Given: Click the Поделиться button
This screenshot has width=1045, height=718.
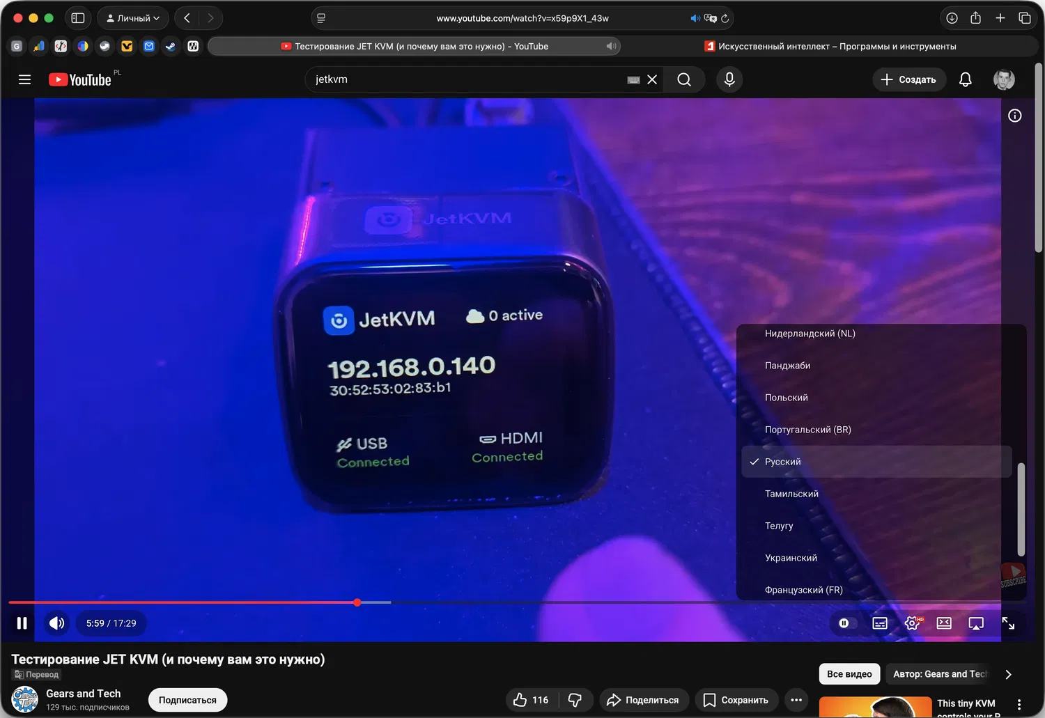Looking at the screenshot, I should pos(642,700).
